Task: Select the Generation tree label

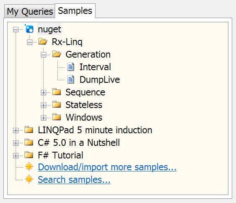Action: coord(88,55)
